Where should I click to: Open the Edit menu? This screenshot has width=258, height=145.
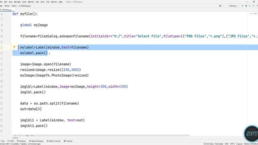tap(6, 2)
